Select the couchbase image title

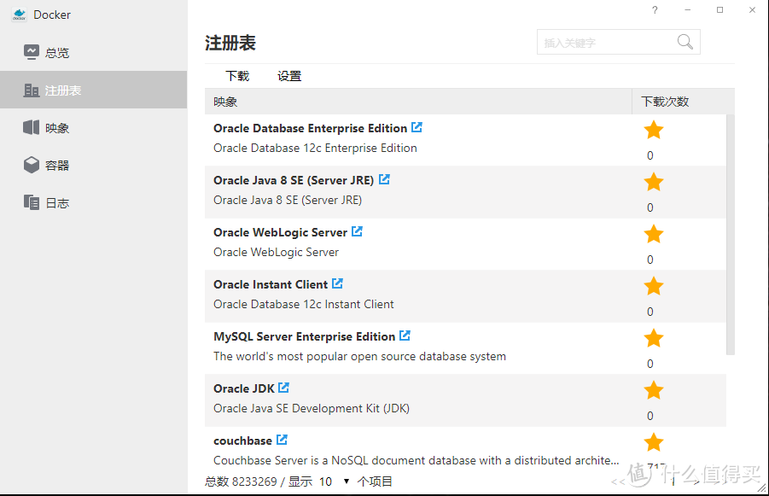tap(242, 441)
